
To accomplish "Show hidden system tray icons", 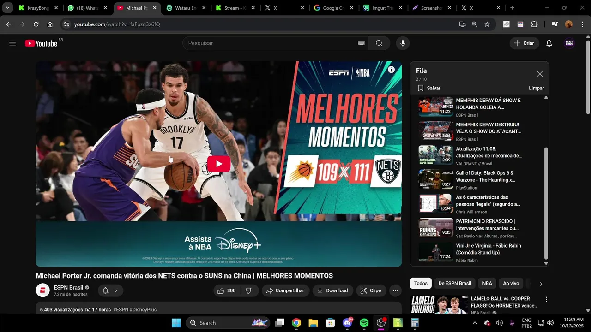I will pos(475,323).
